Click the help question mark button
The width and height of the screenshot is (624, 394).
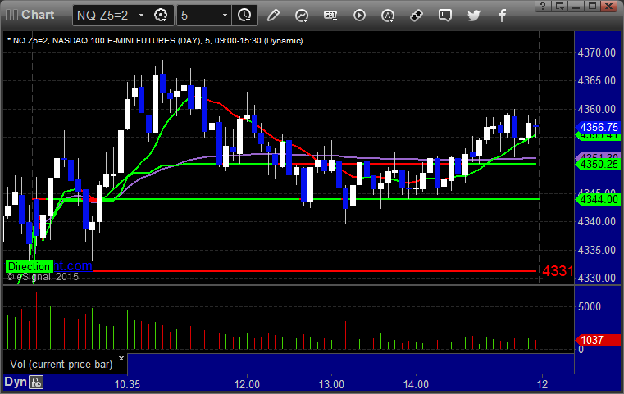tap(544, 5)
